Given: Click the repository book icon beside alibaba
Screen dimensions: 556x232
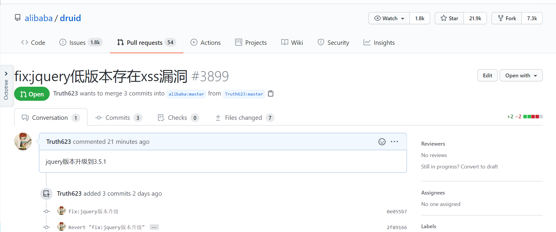Looking at the screenshot, I should 18,18.
